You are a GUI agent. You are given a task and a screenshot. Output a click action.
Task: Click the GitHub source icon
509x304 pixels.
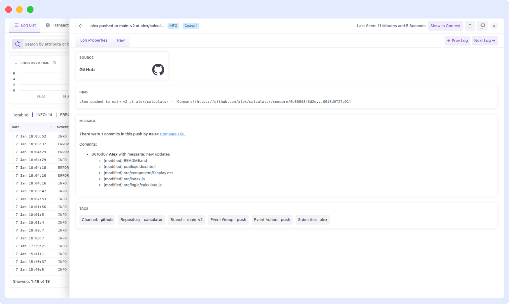[x=158, y=69]
